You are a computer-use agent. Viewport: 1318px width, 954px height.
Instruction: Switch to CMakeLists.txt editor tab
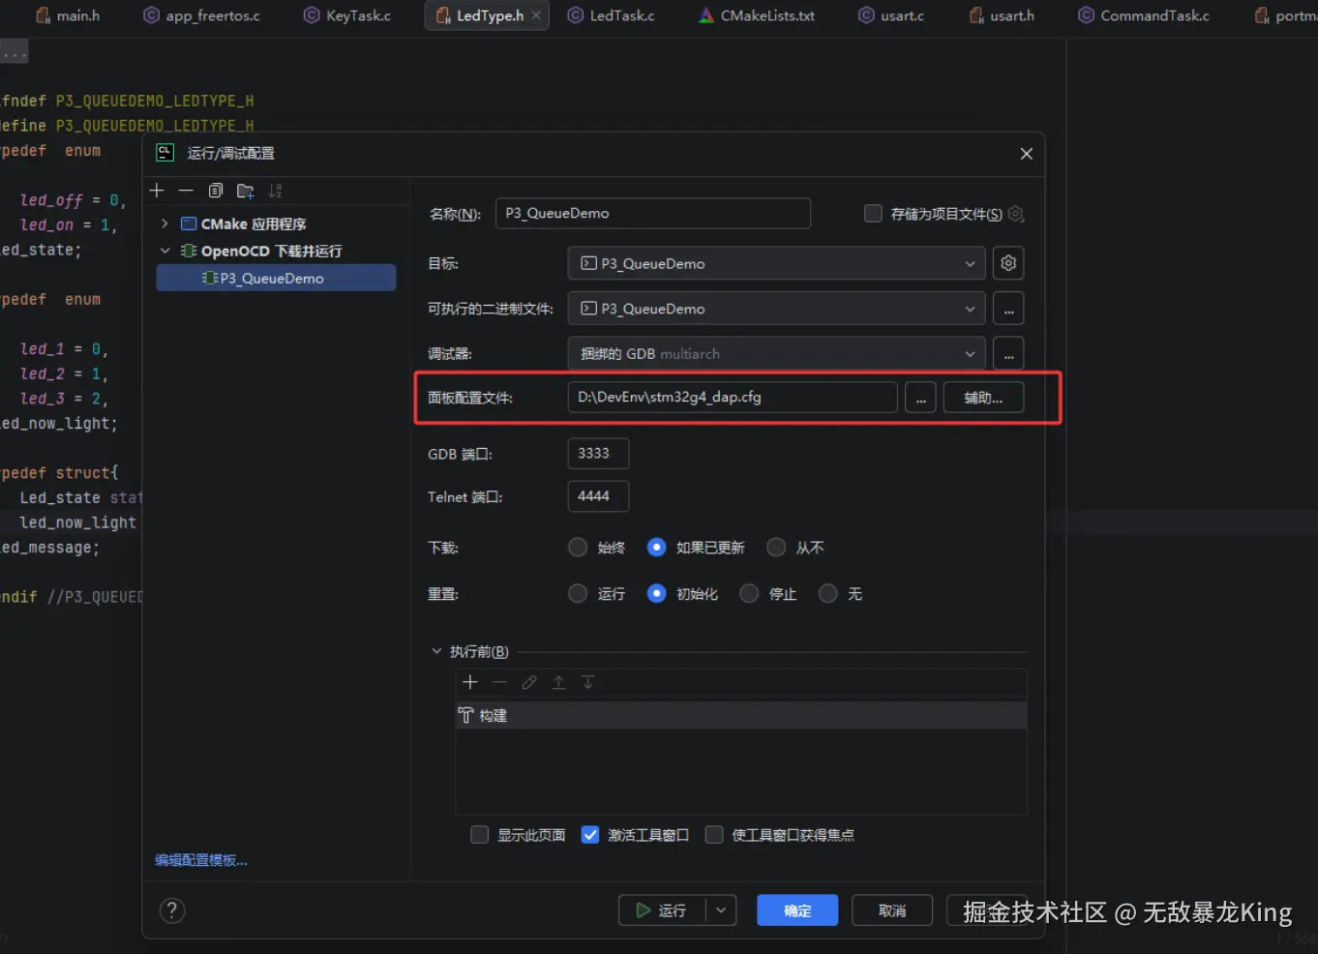click(757, 15)
